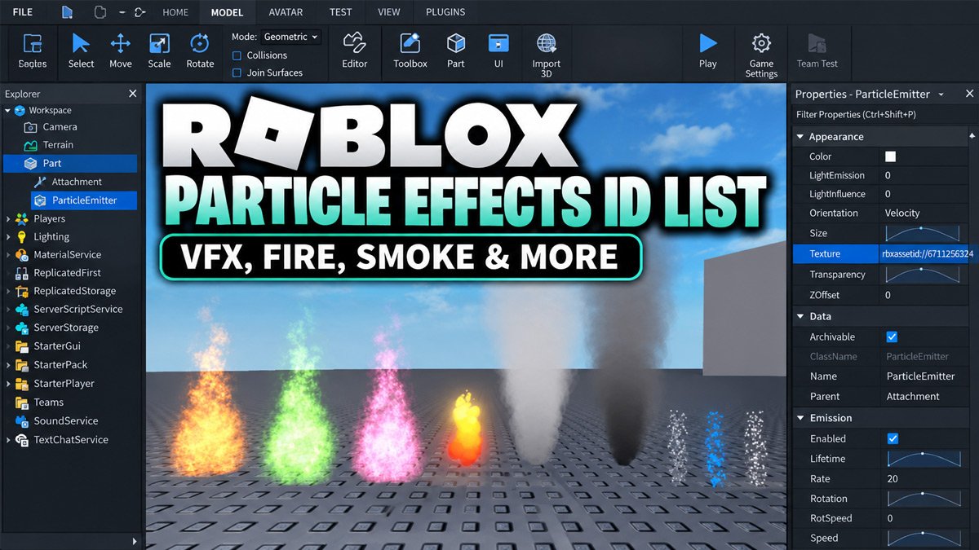Click the Team Test button

[x=817, y=51]
